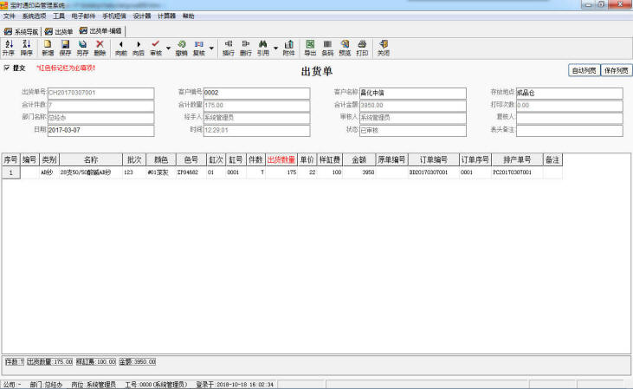Image resolution: width=633 pixels, height=389 pixels.
Task: Click the 打印 print icon
Action: 362,48
